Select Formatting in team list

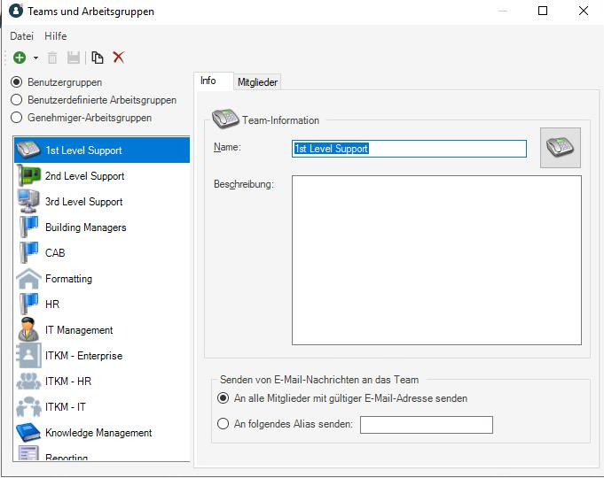pyautogui.click(x=102, y=279)
